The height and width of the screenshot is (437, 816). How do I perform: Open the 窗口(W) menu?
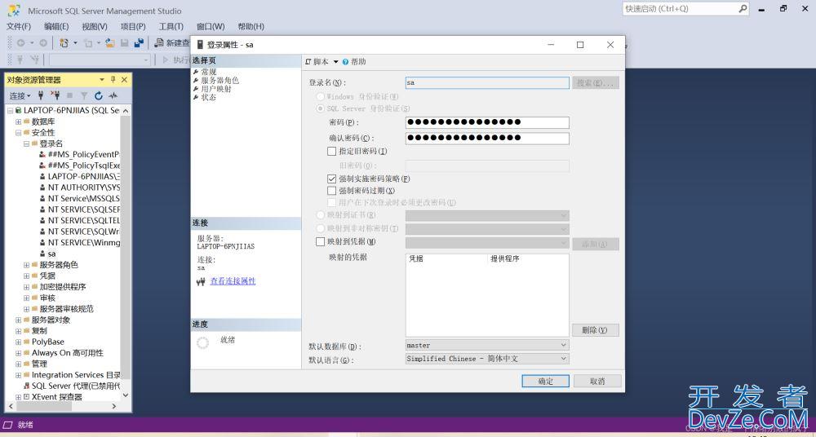click(211, 27)
